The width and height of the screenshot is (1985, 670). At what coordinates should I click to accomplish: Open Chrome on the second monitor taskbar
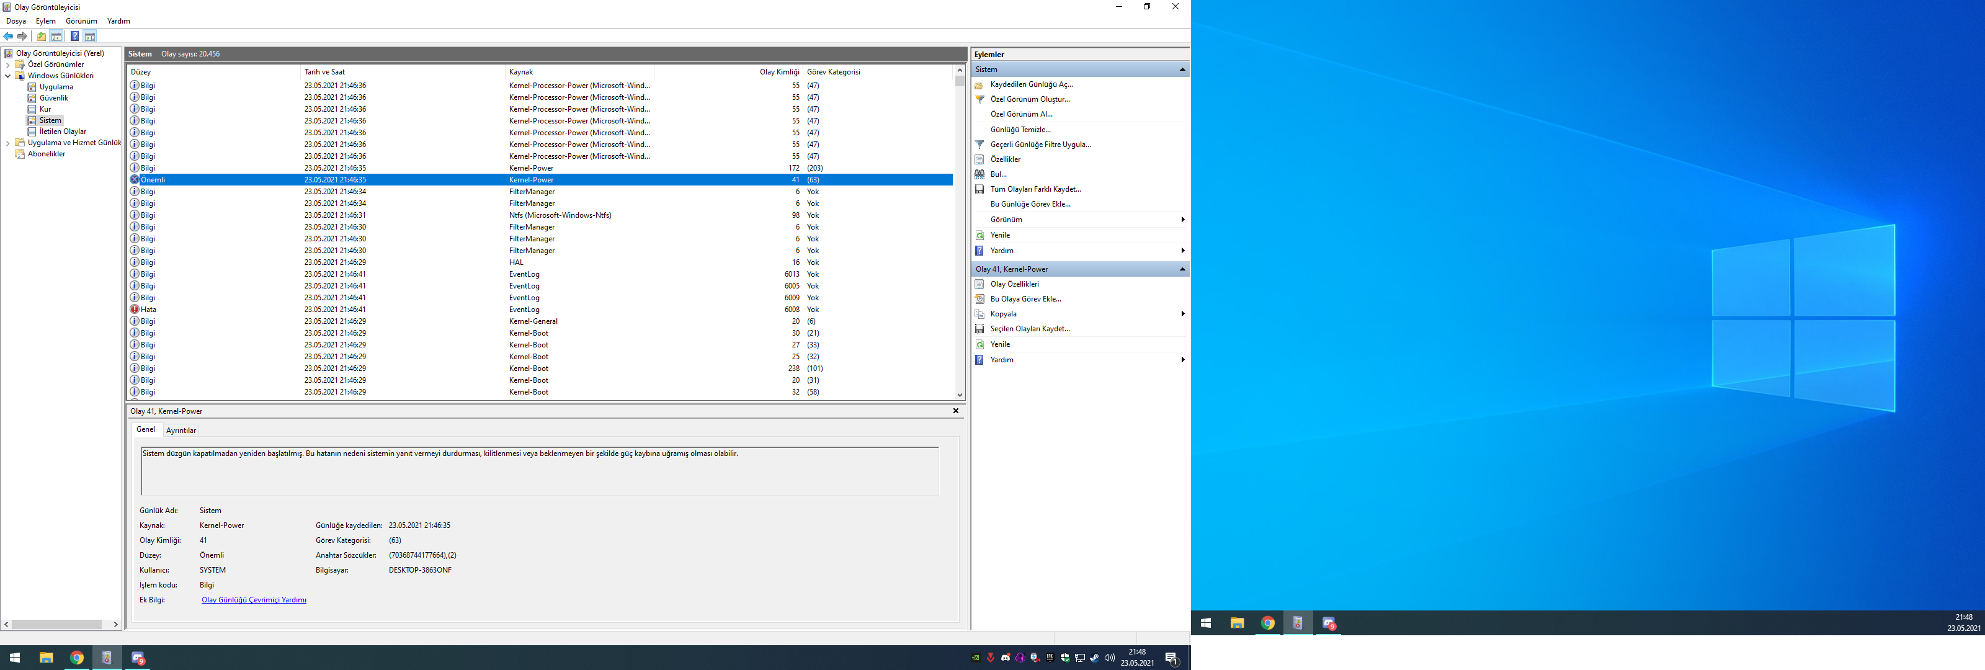coord(1267,623)
